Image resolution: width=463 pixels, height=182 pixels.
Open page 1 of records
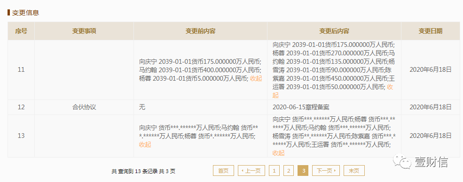(x=275, y=171)
